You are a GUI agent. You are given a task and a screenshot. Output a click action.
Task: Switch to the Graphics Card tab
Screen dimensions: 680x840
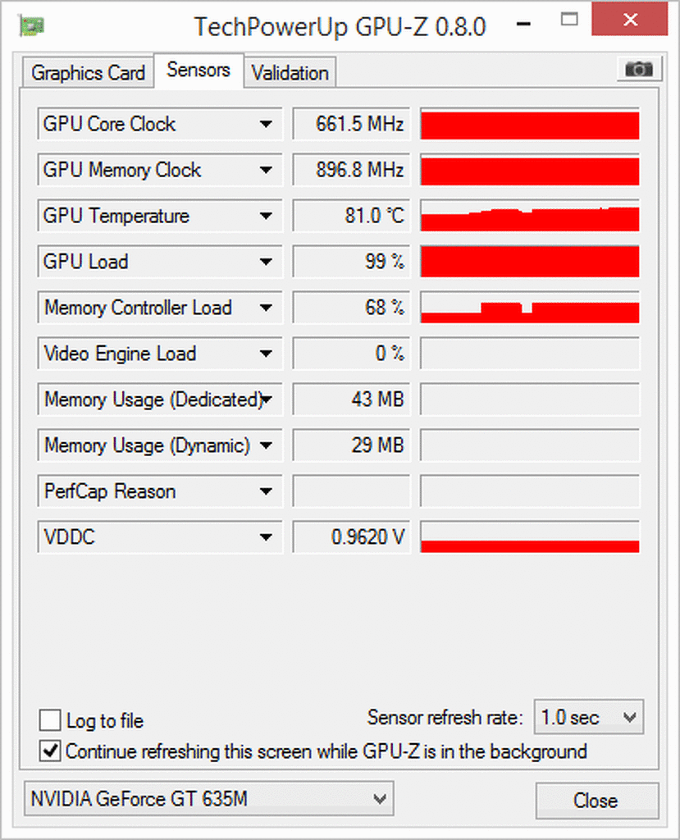point(88,73)
